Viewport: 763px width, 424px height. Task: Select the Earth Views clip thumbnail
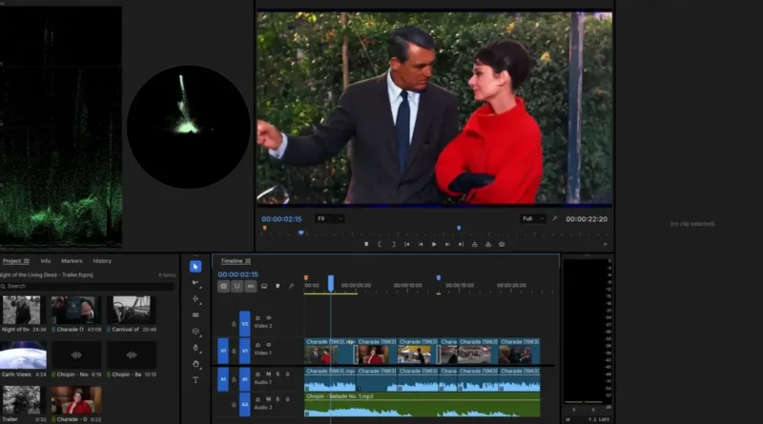tap(23, 355)
